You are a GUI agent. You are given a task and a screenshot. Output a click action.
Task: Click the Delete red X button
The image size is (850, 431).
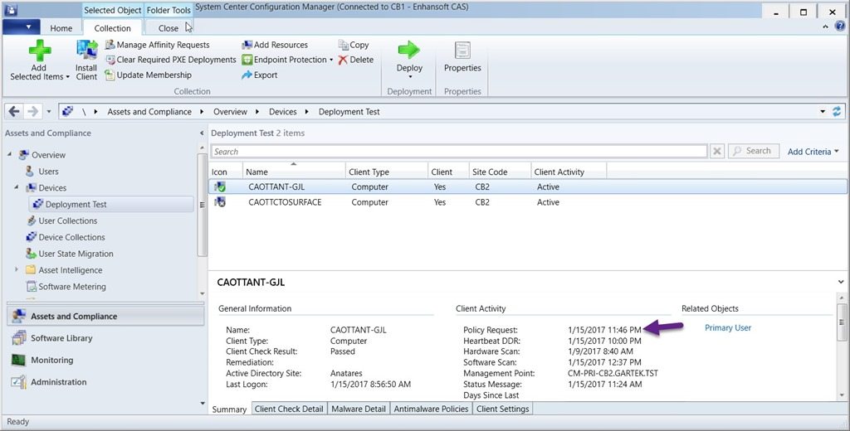tap(356, 60)
